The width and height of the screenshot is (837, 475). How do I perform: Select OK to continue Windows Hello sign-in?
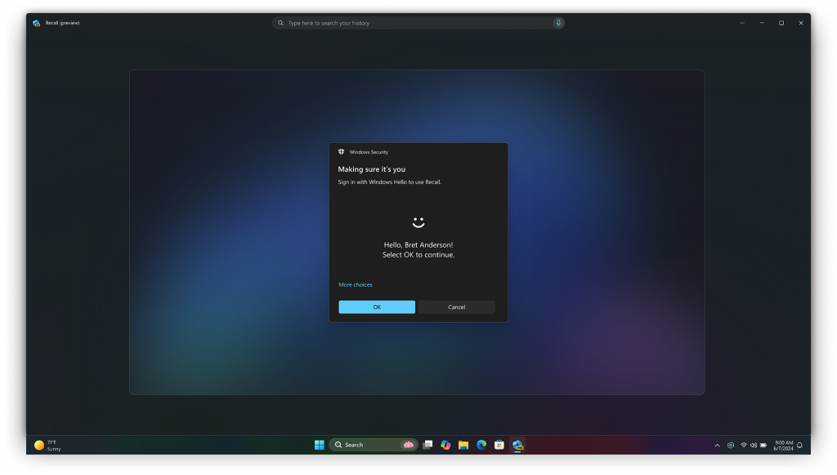(x=377, y=307)
